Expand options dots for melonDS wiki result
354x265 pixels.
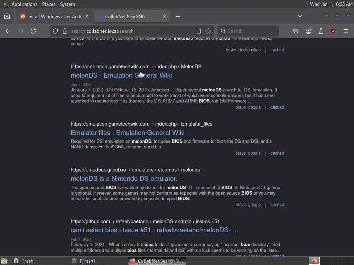[x=265, y=108]
